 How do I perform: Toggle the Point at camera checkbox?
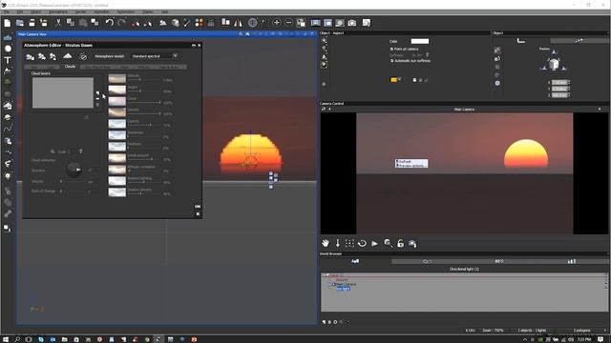click(x=391, y=49)
